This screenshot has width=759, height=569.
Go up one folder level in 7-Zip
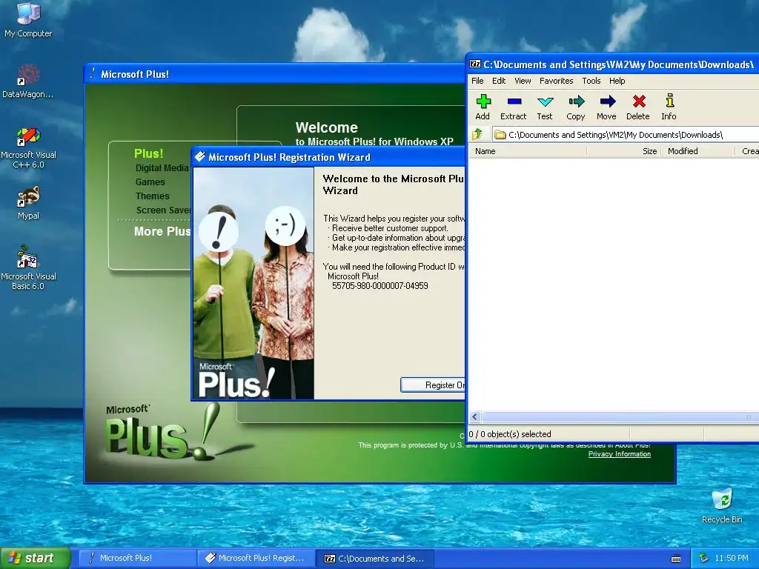[x=477, y=135]
